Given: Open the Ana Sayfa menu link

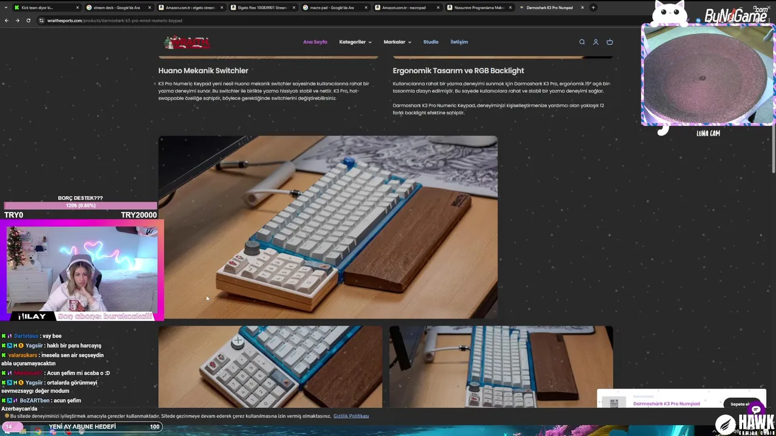Looking at the screenshot, I should click(315, 42).
